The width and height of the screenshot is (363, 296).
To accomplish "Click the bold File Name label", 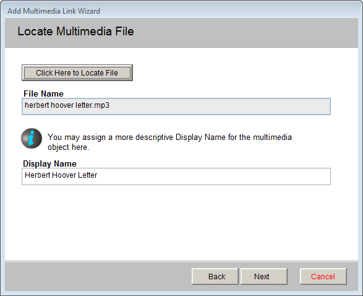I will coord(43,94).
